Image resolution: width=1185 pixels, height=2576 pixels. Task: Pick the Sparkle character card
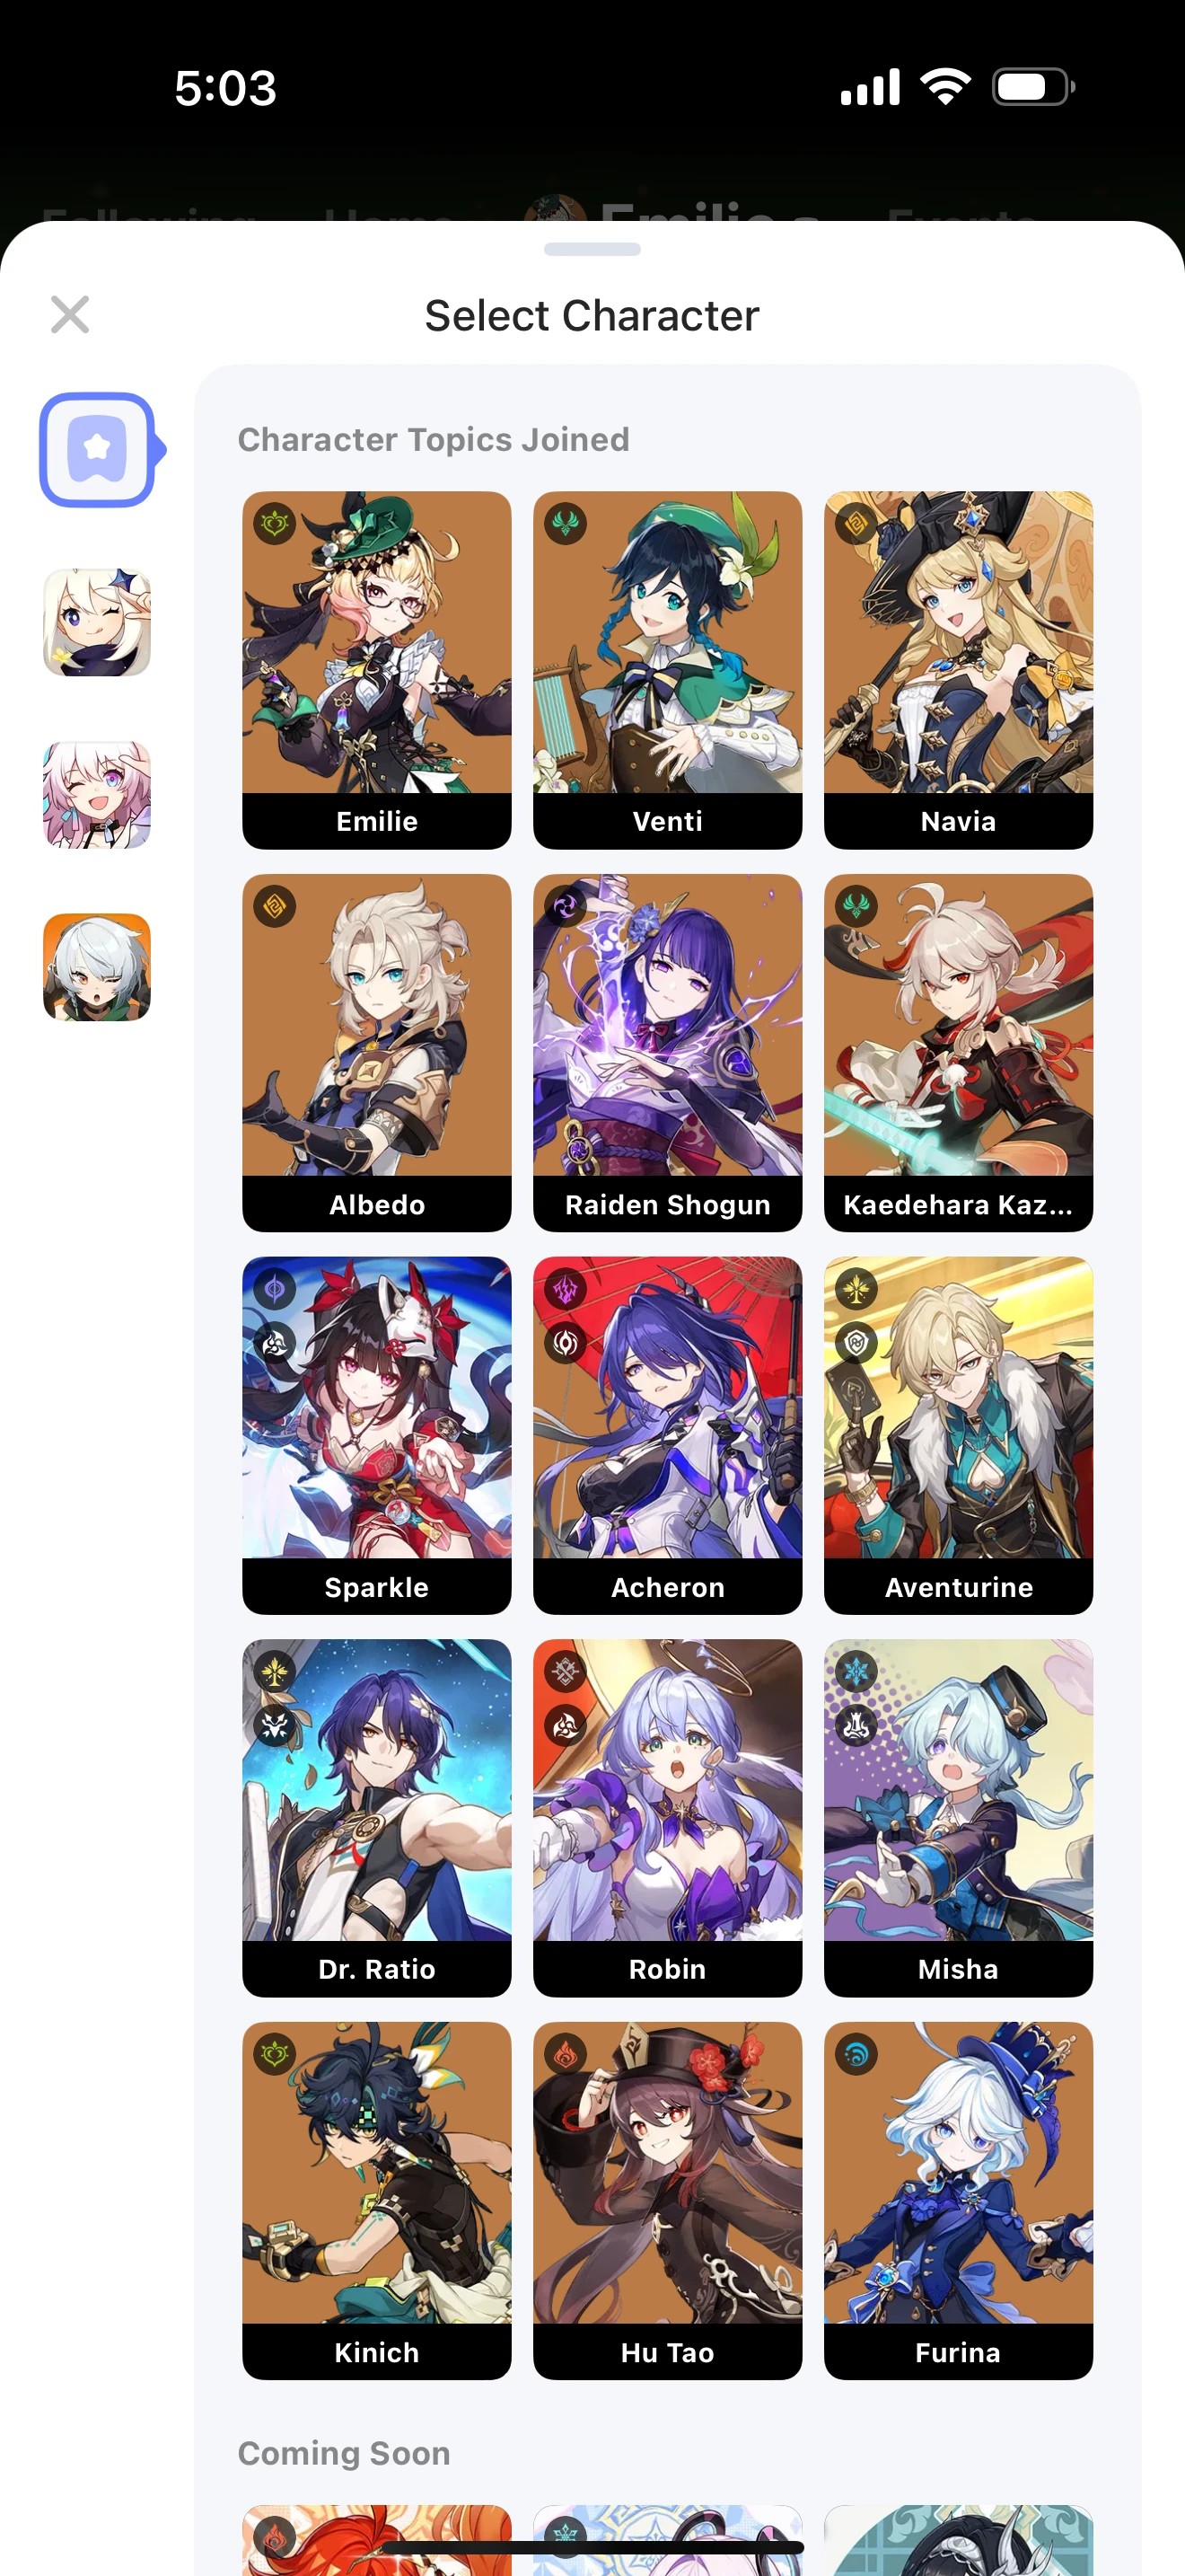[x=377, y=1436]
